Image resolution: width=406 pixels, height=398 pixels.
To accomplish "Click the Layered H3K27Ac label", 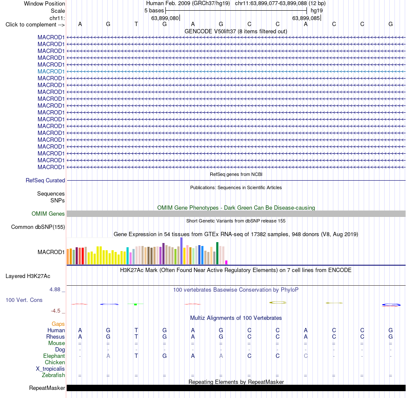I will tap(28, 276).
